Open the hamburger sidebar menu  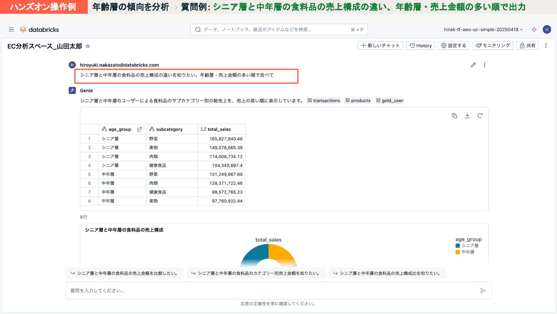tap(11, 29)
